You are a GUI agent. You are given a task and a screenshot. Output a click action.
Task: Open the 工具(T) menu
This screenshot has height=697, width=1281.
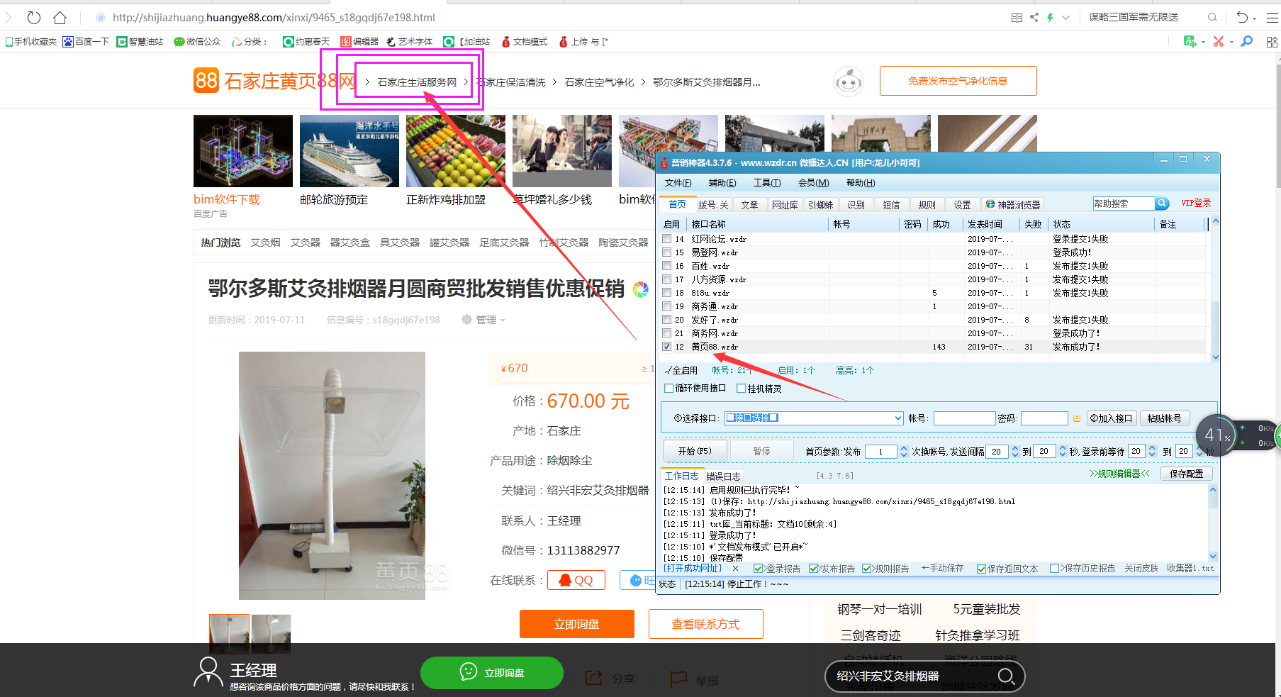(766, 182)
